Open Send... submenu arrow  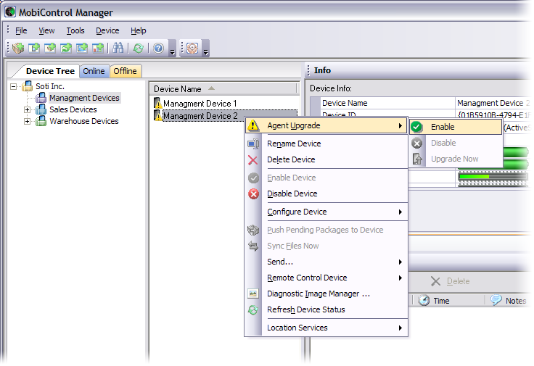(400, 262)
